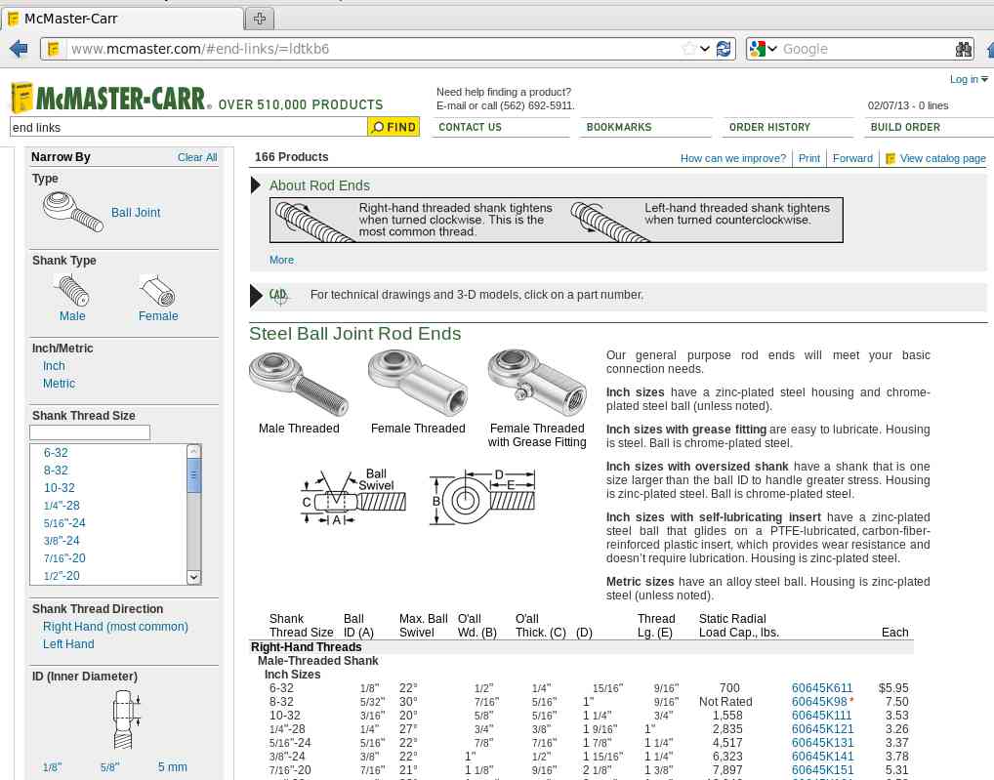This screenshot has width=994, height=780.
Task: Open part number 60645K98
Action: tap(819, 702)
